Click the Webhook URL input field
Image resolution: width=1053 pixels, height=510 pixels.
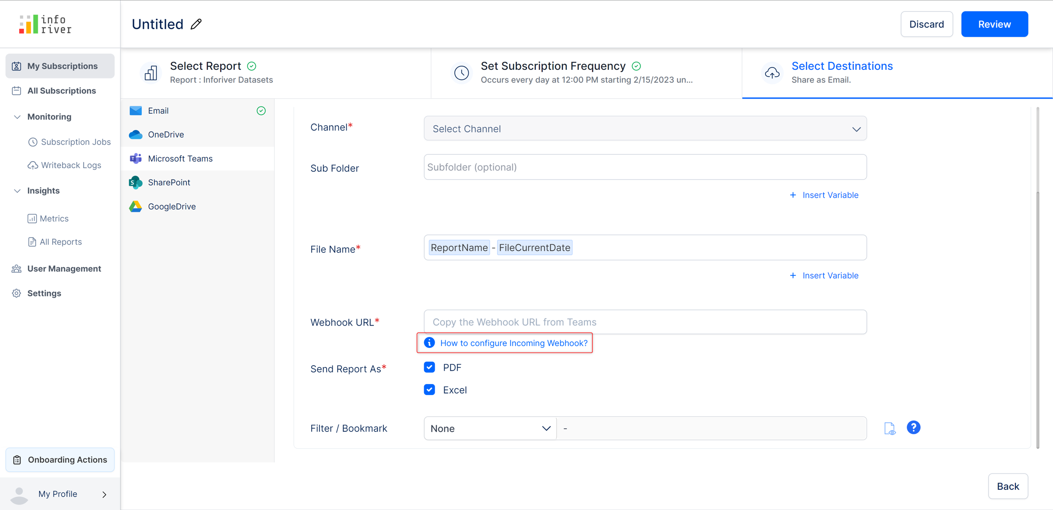645,322
